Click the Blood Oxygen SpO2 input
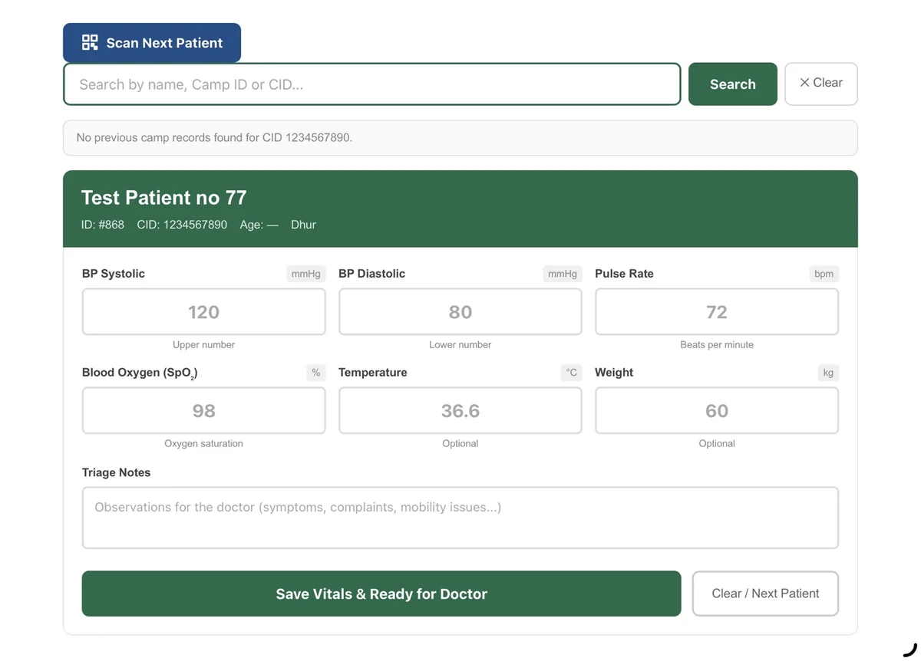The image size is (921, 661). tap(203, 411)
